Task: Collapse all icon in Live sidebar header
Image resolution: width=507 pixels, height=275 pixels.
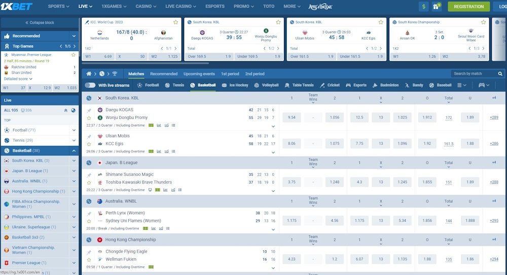Action: pyautogui.click(x=65, y=110)
